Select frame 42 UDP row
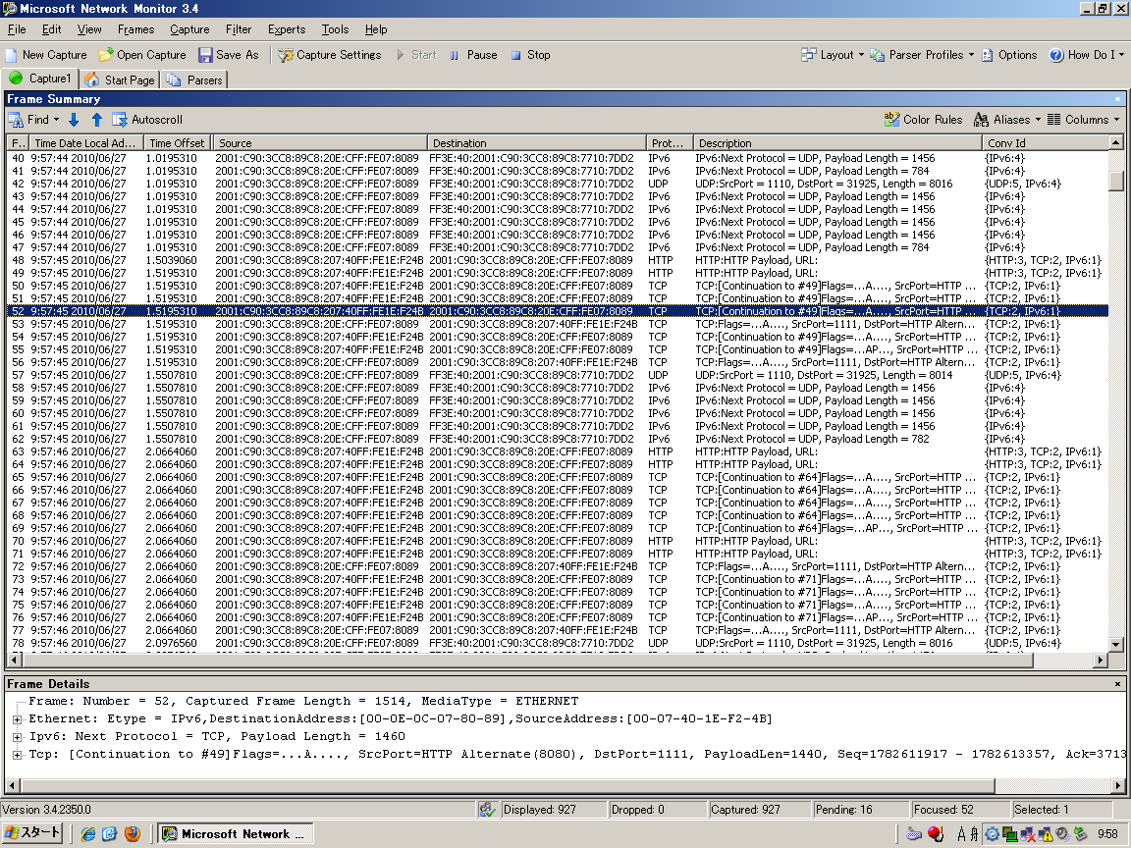 click(558, 184)
